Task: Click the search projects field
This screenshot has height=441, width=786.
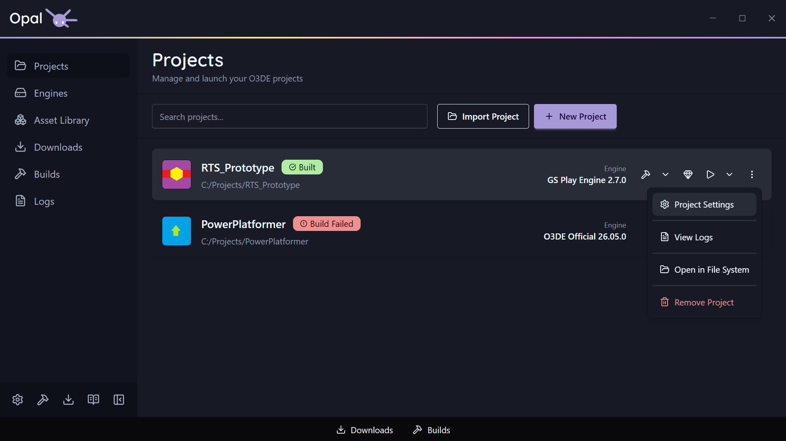Action: point(289,117)
